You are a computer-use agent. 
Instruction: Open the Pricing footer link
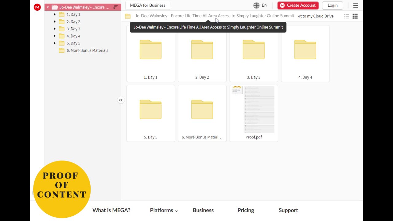pyautogui.click(x=246, y=210)
